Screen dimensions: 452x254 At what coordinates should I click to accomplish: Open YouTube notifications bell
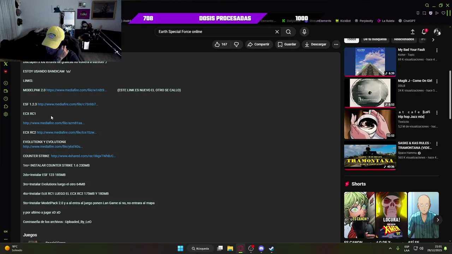[x=424, y=32]
